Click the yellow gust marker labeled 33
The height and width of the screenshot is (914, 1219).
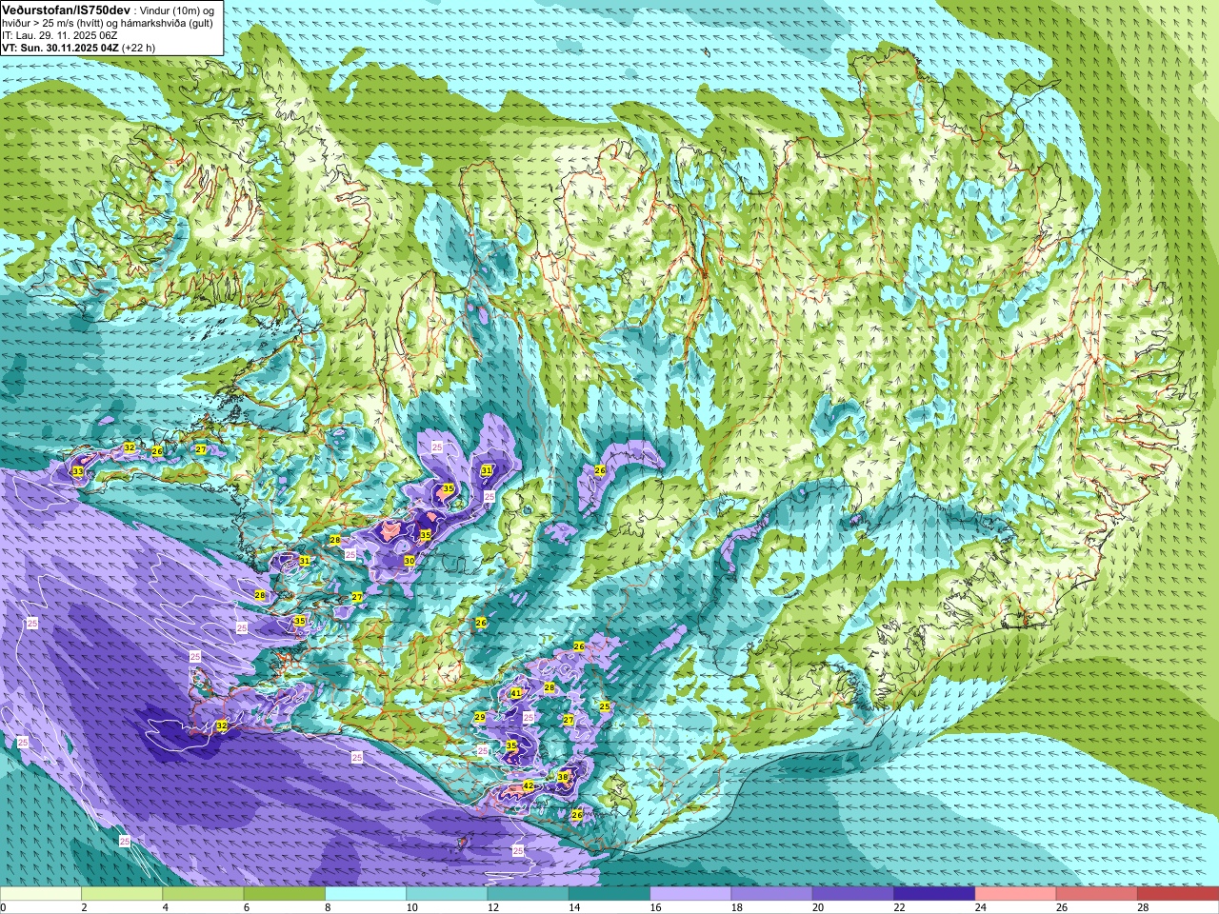coord(77,471)
